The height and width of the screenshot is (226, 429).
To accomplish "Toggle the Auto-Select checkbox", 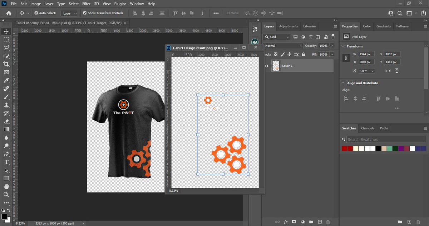I will [x=36, y=13].
